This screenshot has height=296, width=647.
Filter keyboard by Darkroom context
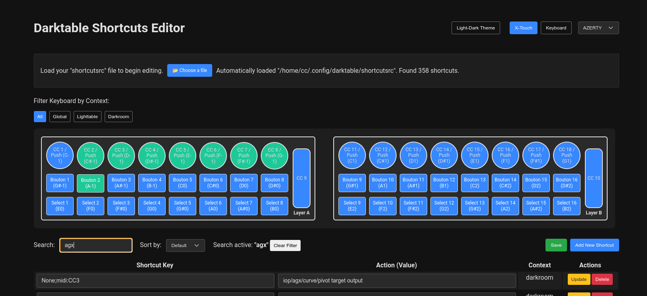(x=119, y=117)
